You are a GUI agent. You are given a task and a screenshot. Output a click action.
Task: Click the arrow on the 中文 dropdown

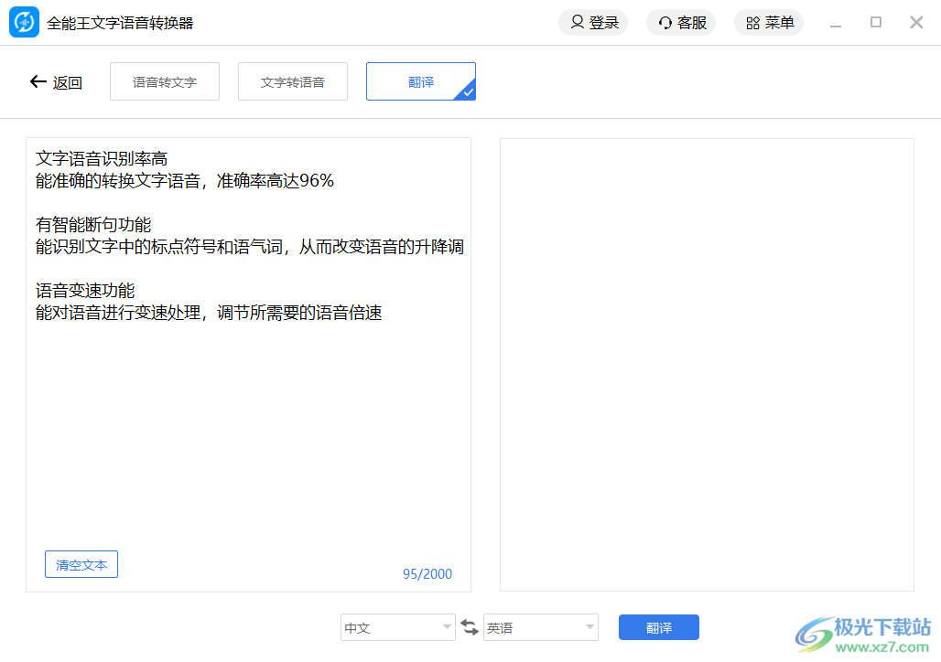click(447, 627)
